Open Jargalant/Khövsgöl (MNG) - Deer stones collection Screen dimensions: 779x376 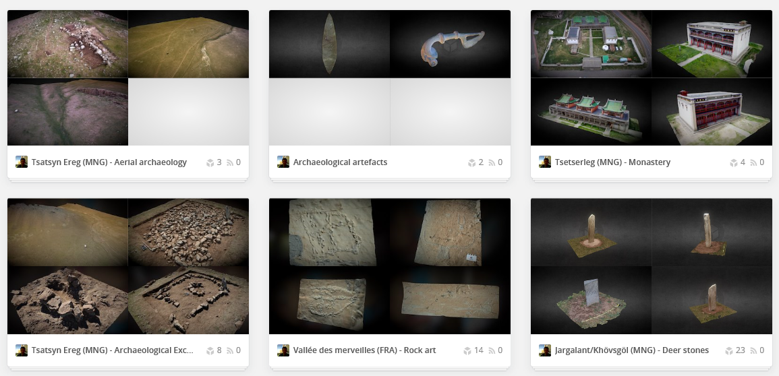point(632,350)
